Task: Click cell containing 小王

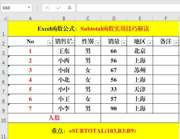Action: (64, 99)
